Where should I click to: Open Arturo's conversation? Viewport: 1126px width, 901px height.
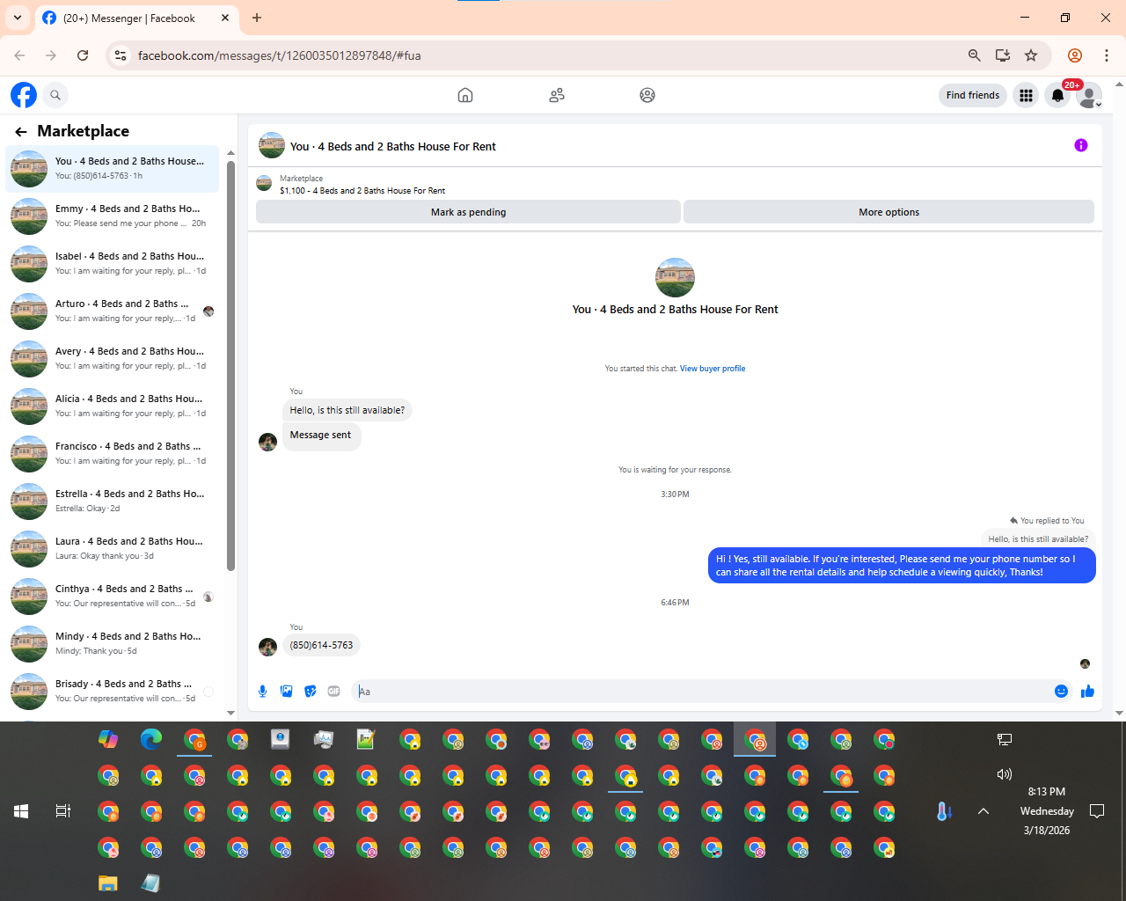[113, 311]
